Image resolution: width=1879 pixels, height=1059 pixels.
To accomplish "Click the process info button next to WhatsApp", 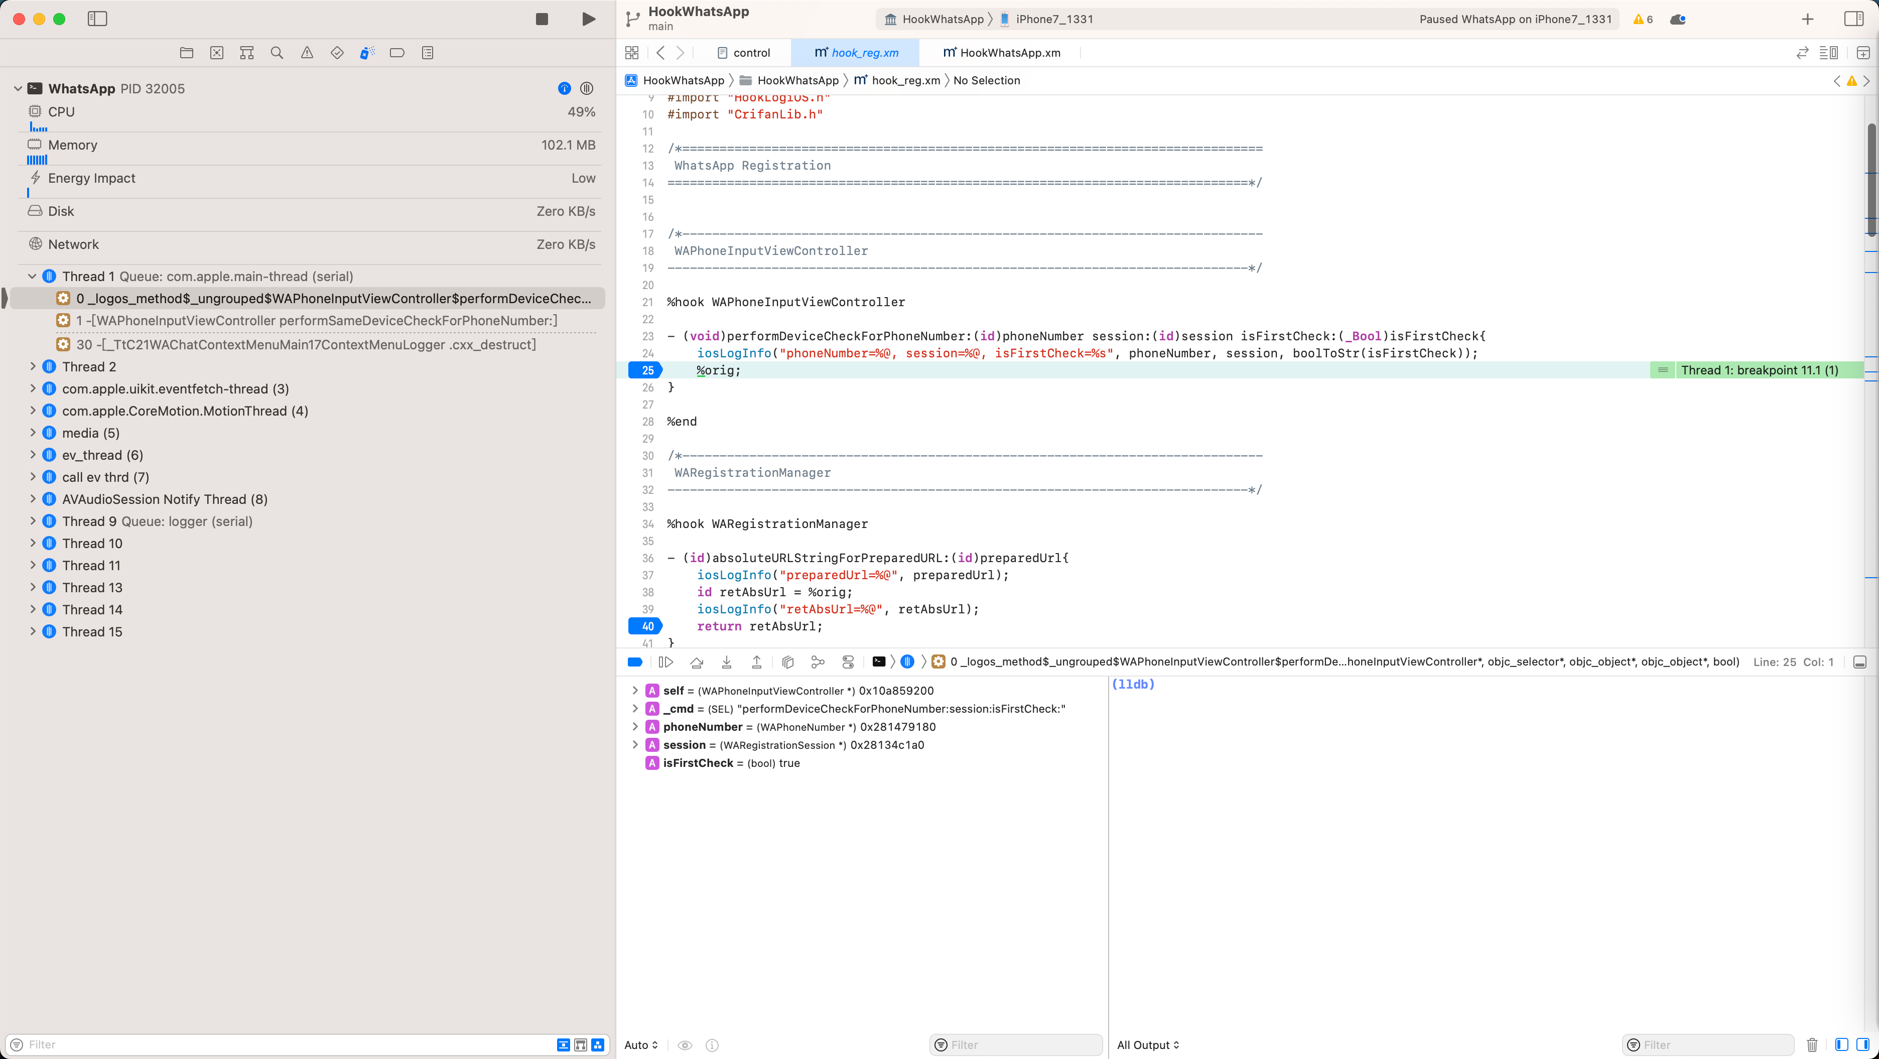I will tap(564, 88).
